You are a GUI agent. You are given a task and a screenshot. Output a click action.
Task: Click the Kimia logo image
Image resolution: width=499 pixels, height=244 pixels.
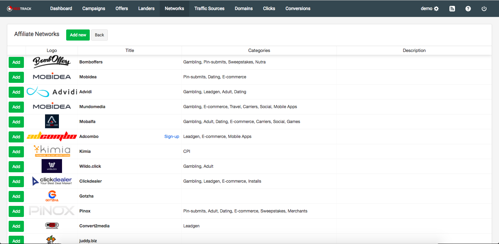click(52, 151)
